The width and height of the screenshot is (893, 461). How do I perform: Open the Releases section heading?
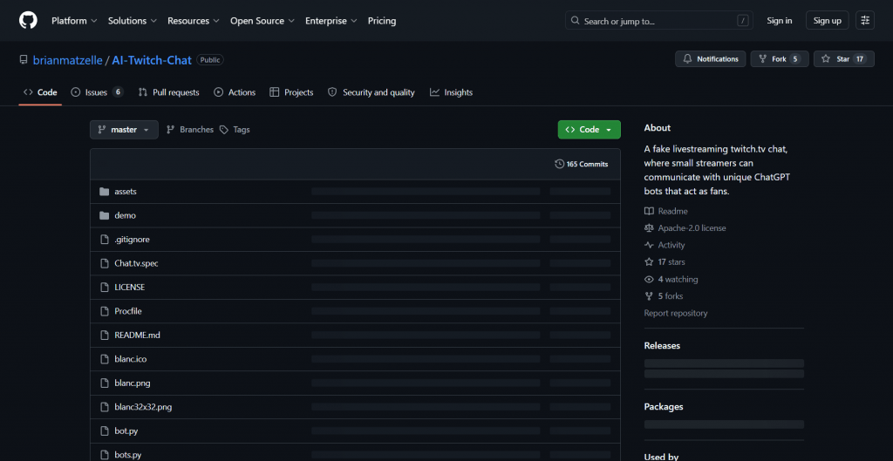point(663,345)
